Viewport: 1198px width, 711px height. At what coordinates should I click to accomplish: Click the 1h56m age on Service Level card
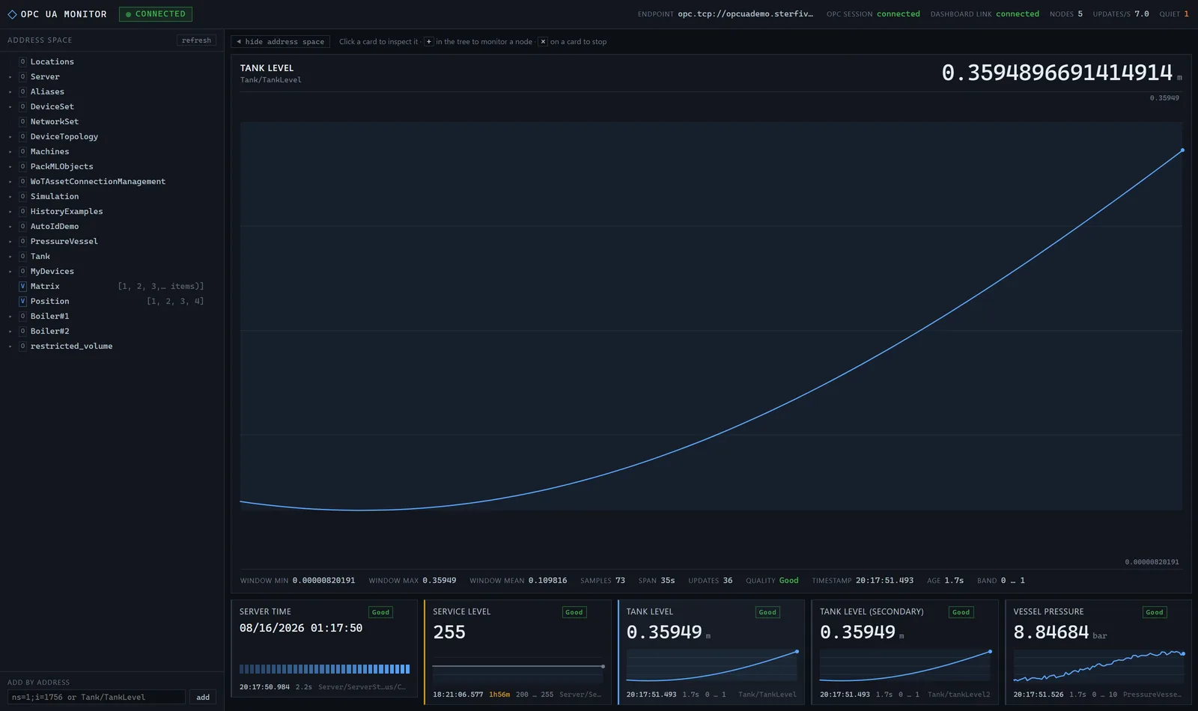point(499,695)
